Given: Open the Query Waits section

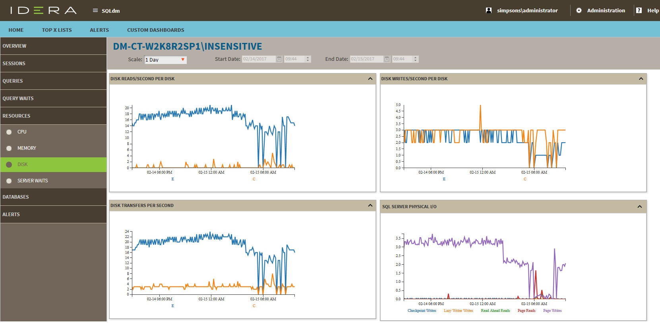Looking at the screenshot, I should pyautogui.click(x=18, y=99).
